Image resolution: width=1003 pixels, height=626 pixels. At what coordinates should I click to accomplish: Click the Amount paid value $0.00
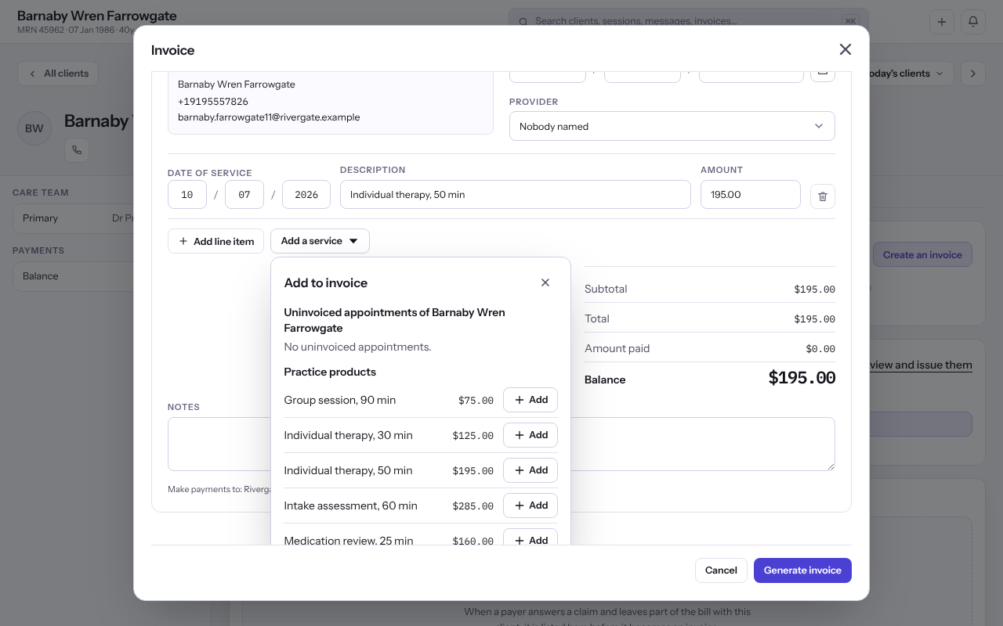tap(820, 349)
